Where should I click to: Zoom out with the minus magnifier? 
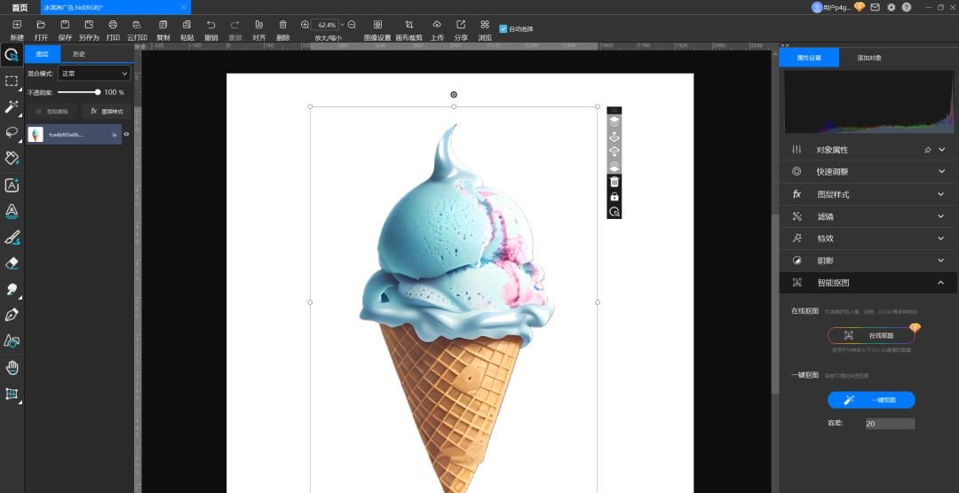coord(352,25)
